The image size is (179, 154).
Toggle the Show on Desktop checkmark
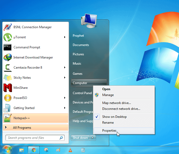pos(97,116)
